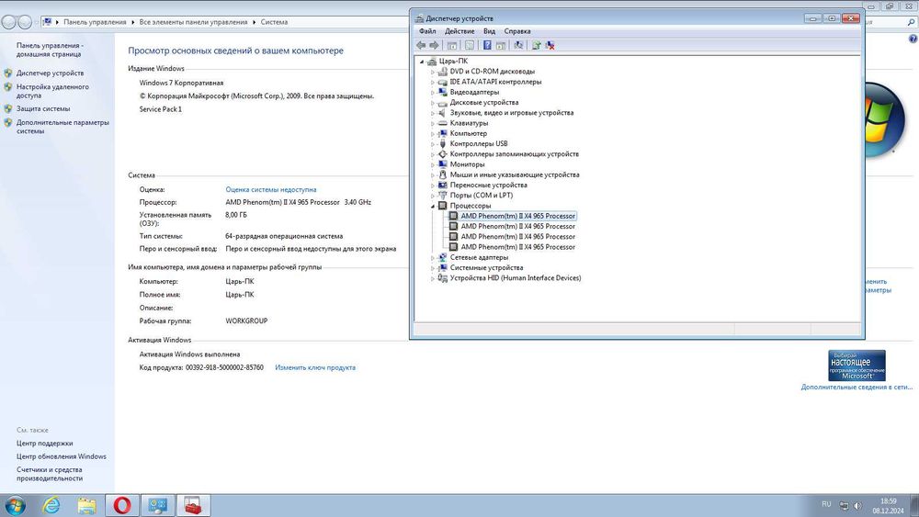Expand DVD и CD-ROM дисководы node
Viewport: 919px width, 517px height.
coord(433,72)
